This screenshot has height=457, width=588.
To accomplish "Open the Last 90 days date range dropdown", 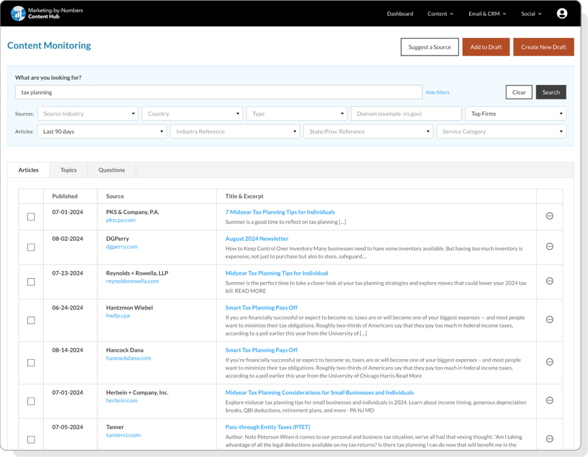I will (102, 131).
